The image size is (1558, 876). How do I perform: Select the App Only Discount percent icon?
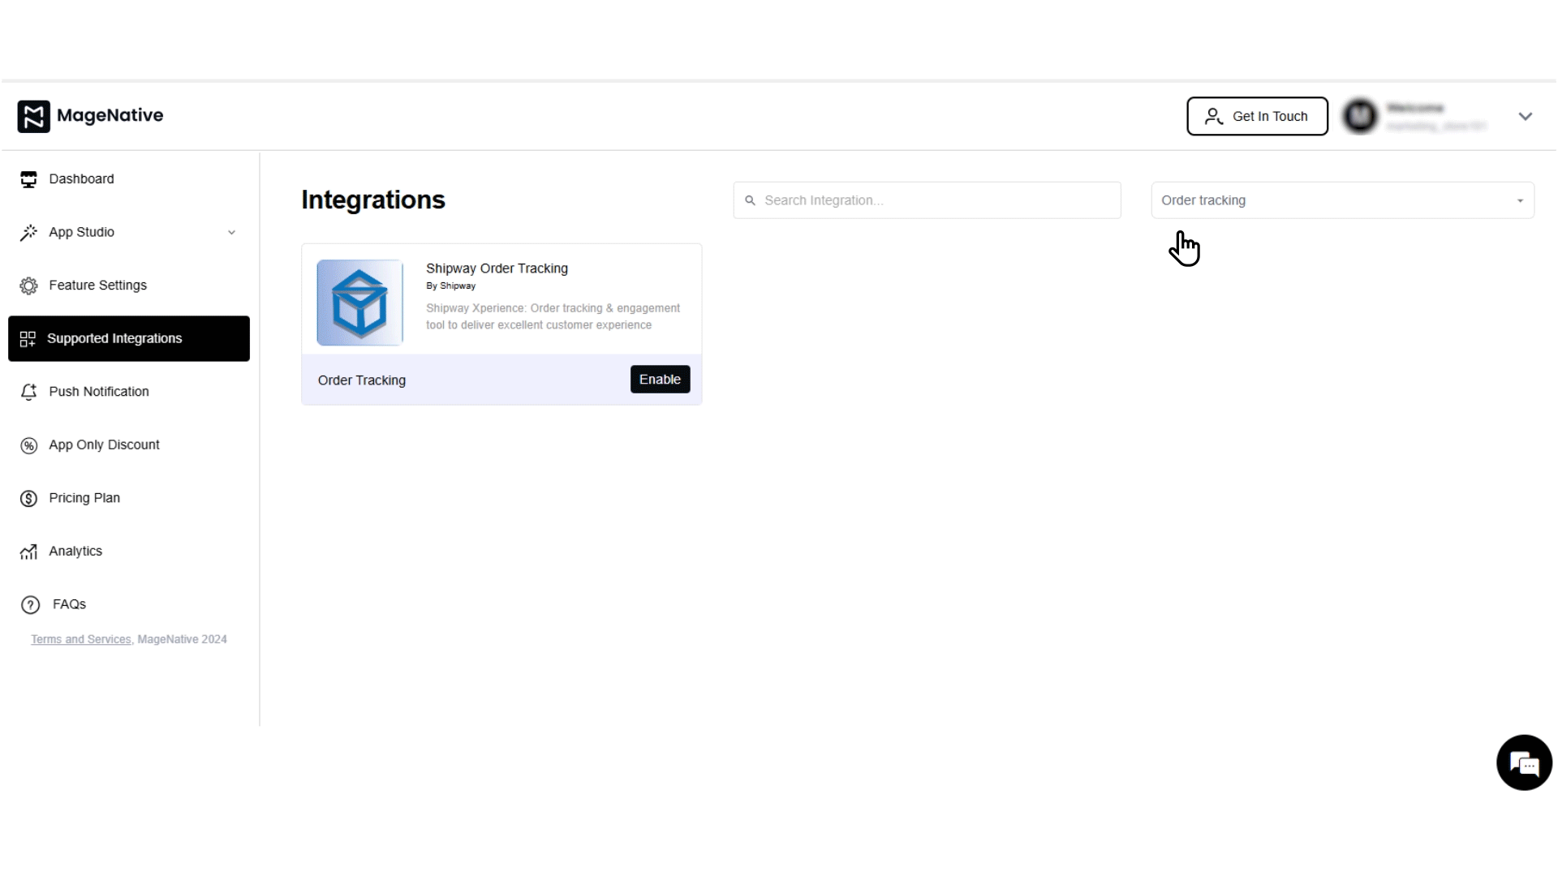[29, 444]
